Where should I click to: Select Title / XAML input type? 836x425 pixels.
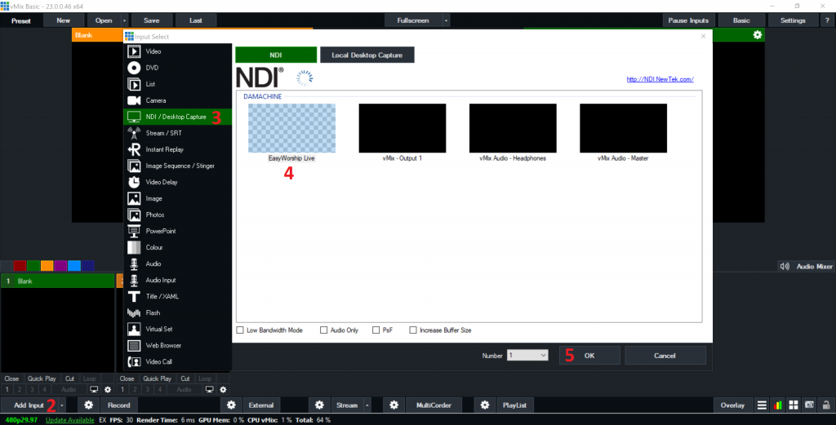tap(177, 297)
